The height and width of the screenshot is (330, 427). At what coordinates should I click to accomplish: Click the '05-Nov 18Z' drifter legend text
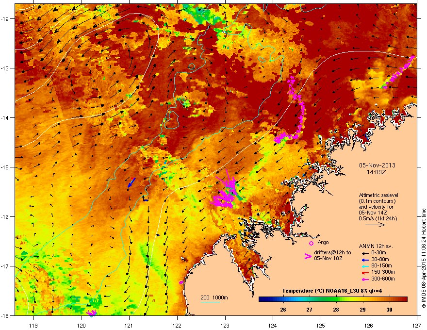[328, 258]
